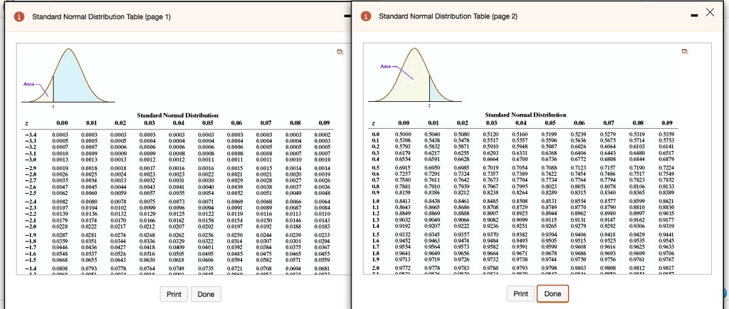Click the cell value 0.6915
Image resolution: width=729 pixels, height=309 pixels.
[x=404, y=167]
